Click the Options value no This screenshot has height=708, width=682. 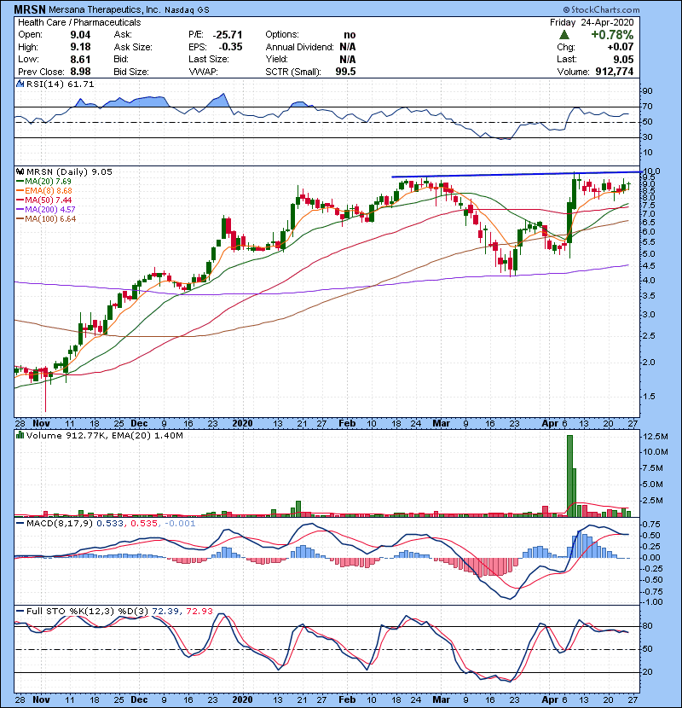[x=350, y=35]
